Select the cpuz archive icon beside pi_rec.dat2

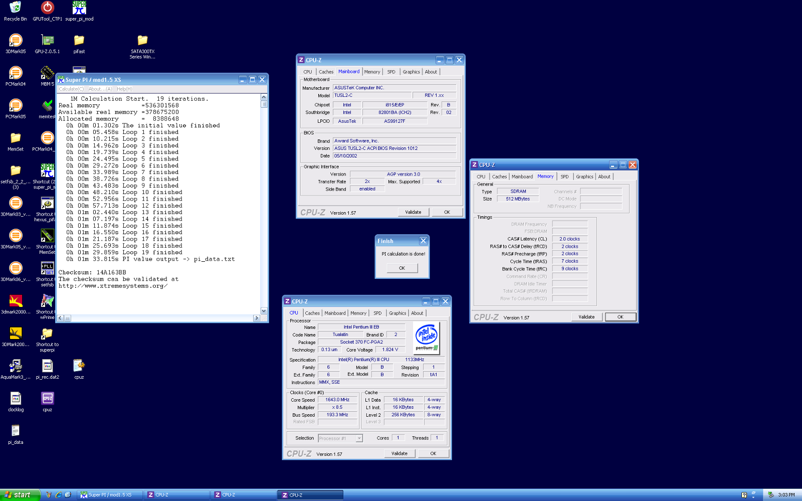pyautogui.click(x=79, y=369)
